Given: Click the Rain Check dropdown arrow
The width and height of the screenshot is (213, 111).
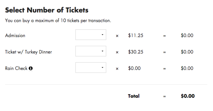Looking at the screenshot, I should [103, 68].
